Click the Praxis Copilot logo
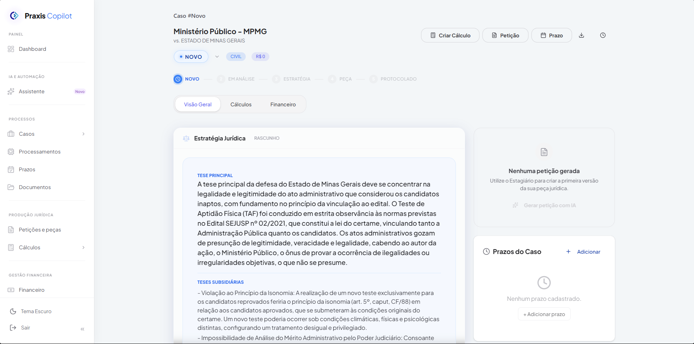Viewport: 694px width, 344px height. click(41, 16)
